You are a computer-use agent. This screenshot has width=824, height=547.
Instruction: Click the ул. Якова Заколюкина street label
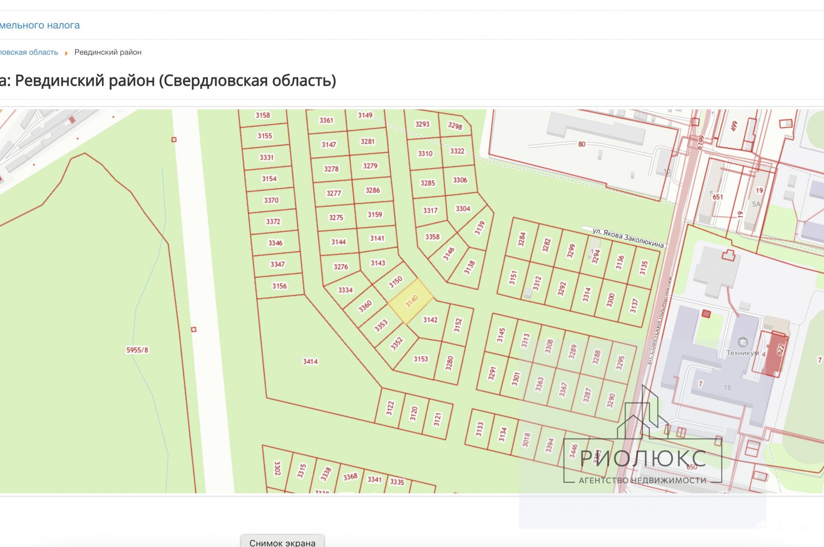(x=627, y=238)
